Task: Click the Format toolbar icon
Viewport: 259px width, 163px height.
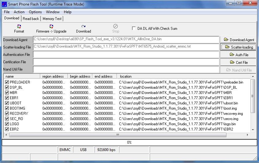Action: point(19,26)
